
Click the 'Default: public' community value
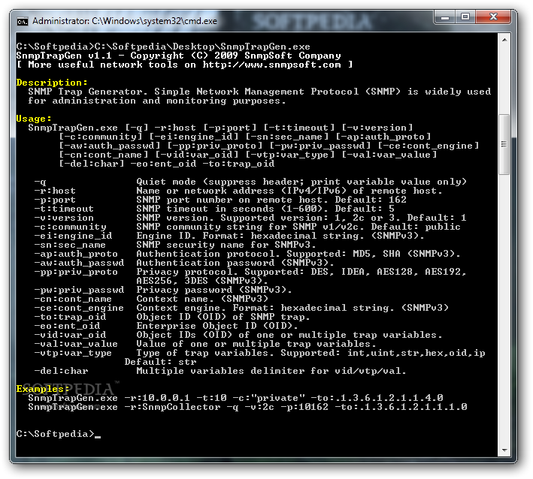point(416,227)
